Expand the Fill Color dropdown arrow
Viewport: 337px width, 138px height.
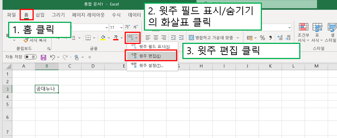point(109,38)
